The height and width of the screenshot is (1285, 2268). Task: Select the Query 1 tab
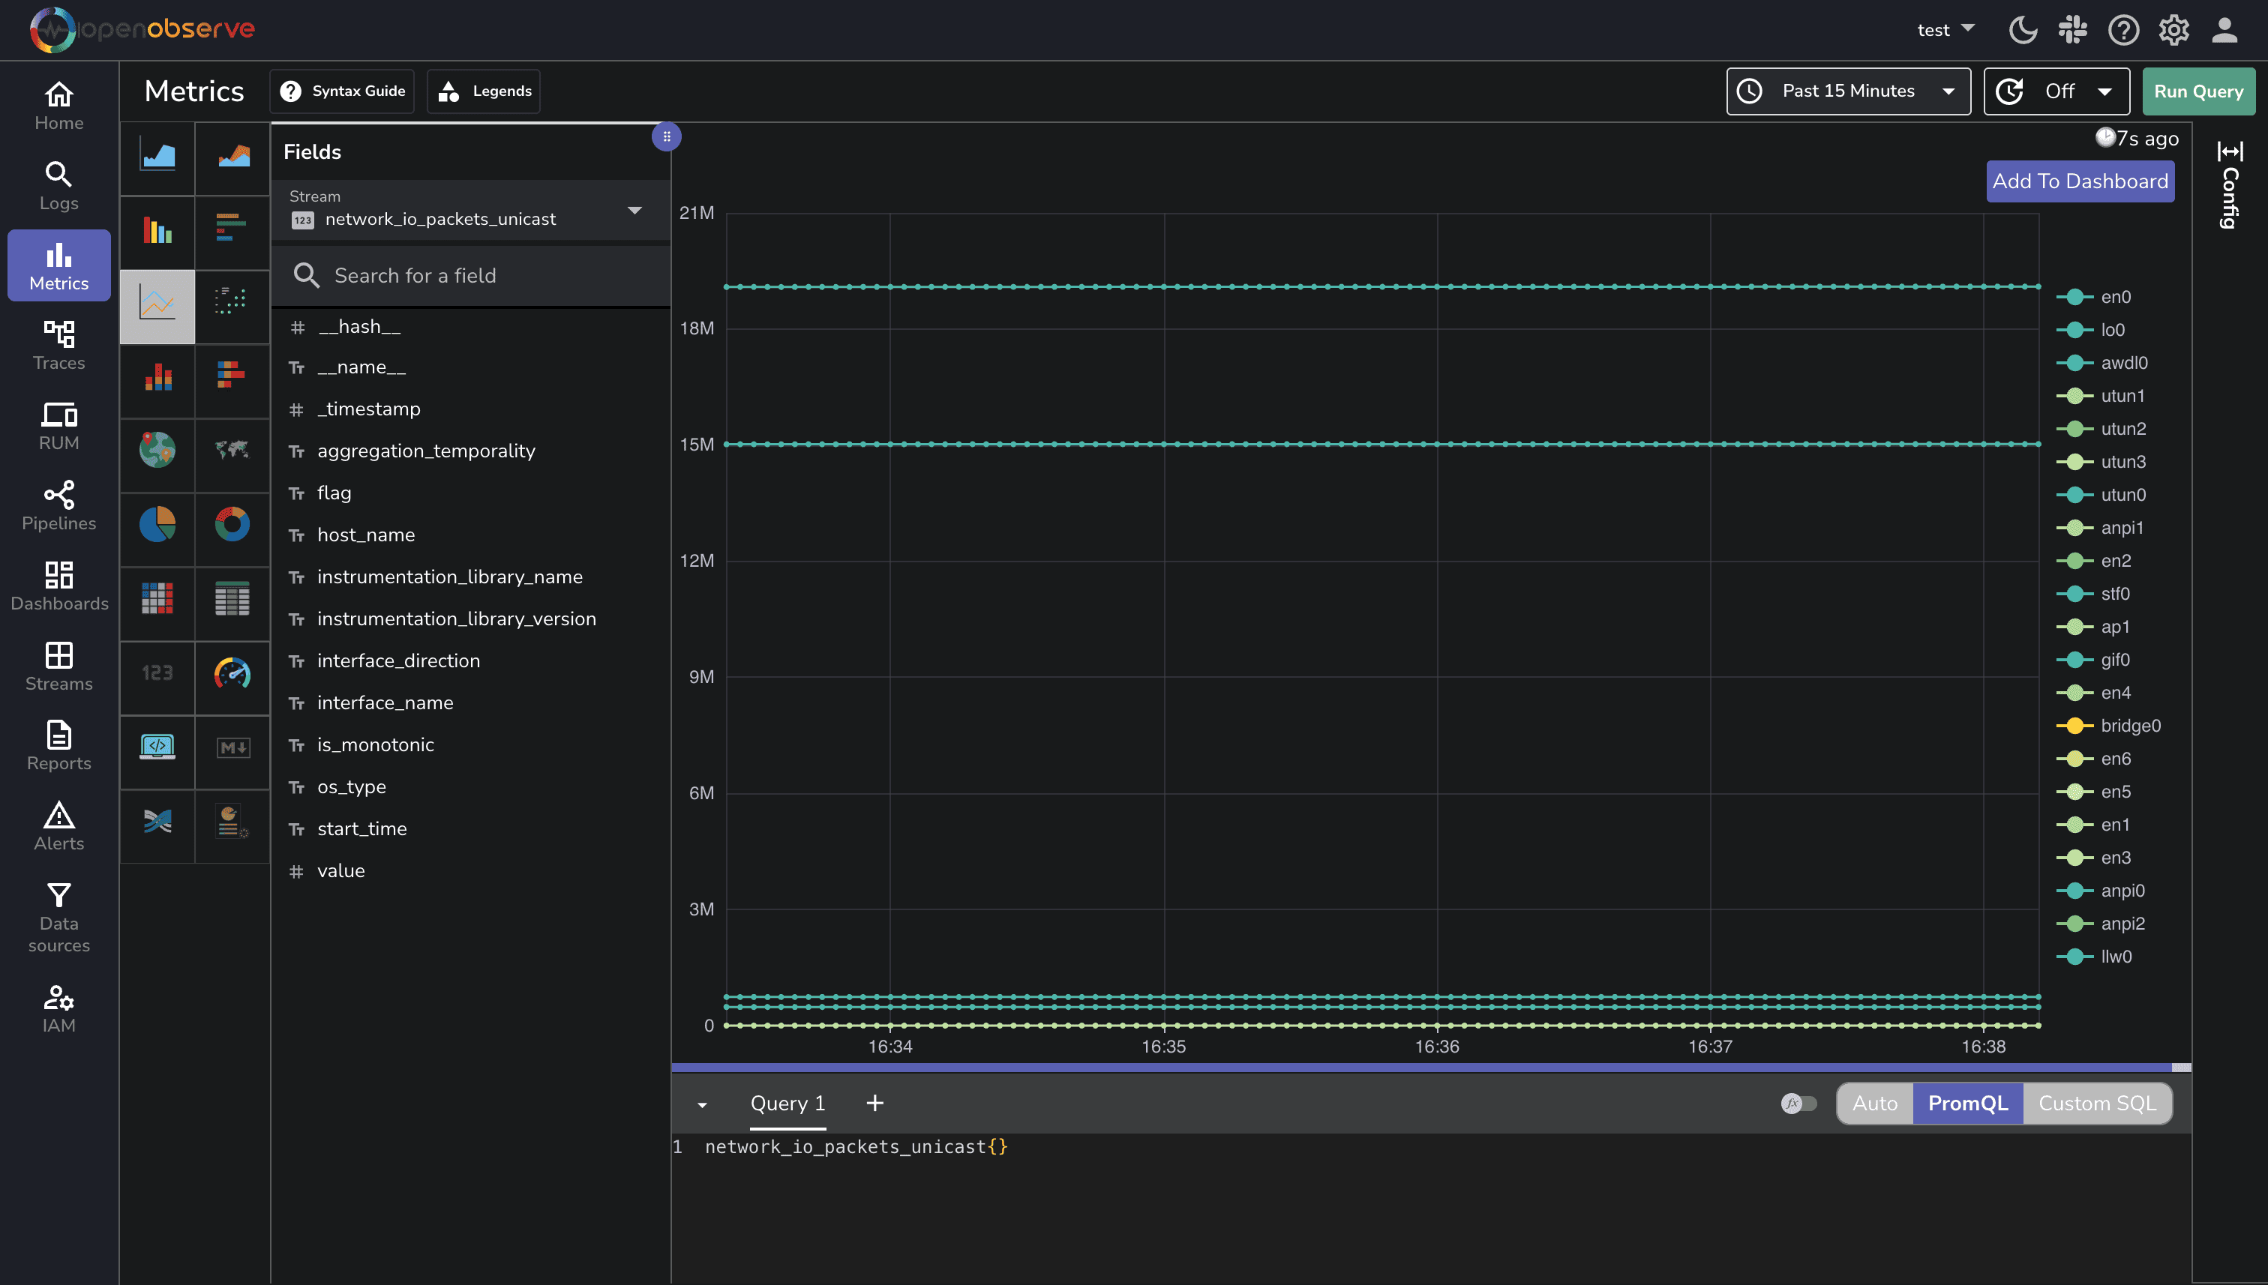(787, 1103)
